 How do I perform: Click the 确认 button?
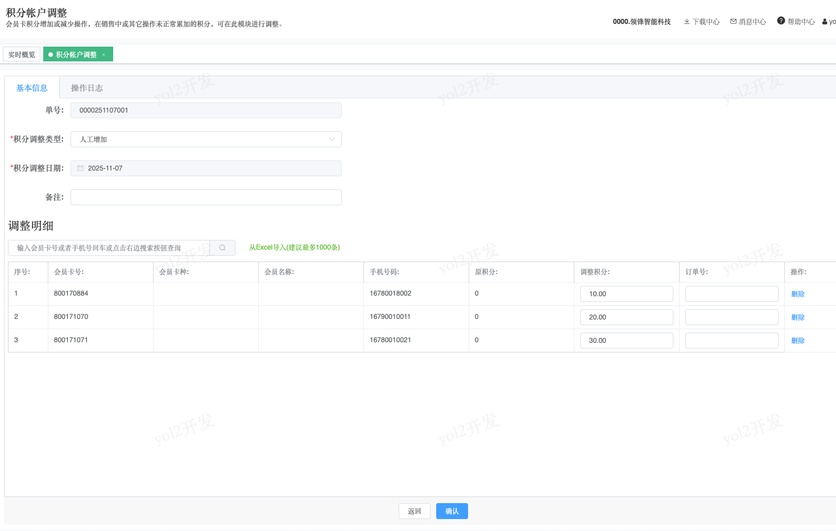click(452, 511)
